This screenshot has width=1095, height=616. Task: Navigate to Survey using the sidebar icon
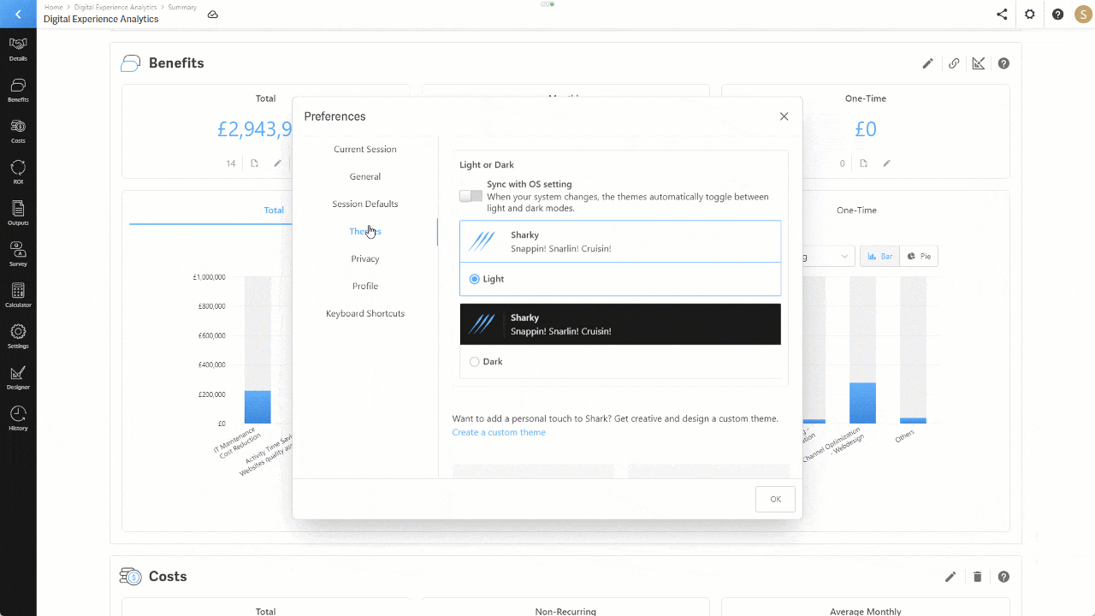tap(18, 252)
